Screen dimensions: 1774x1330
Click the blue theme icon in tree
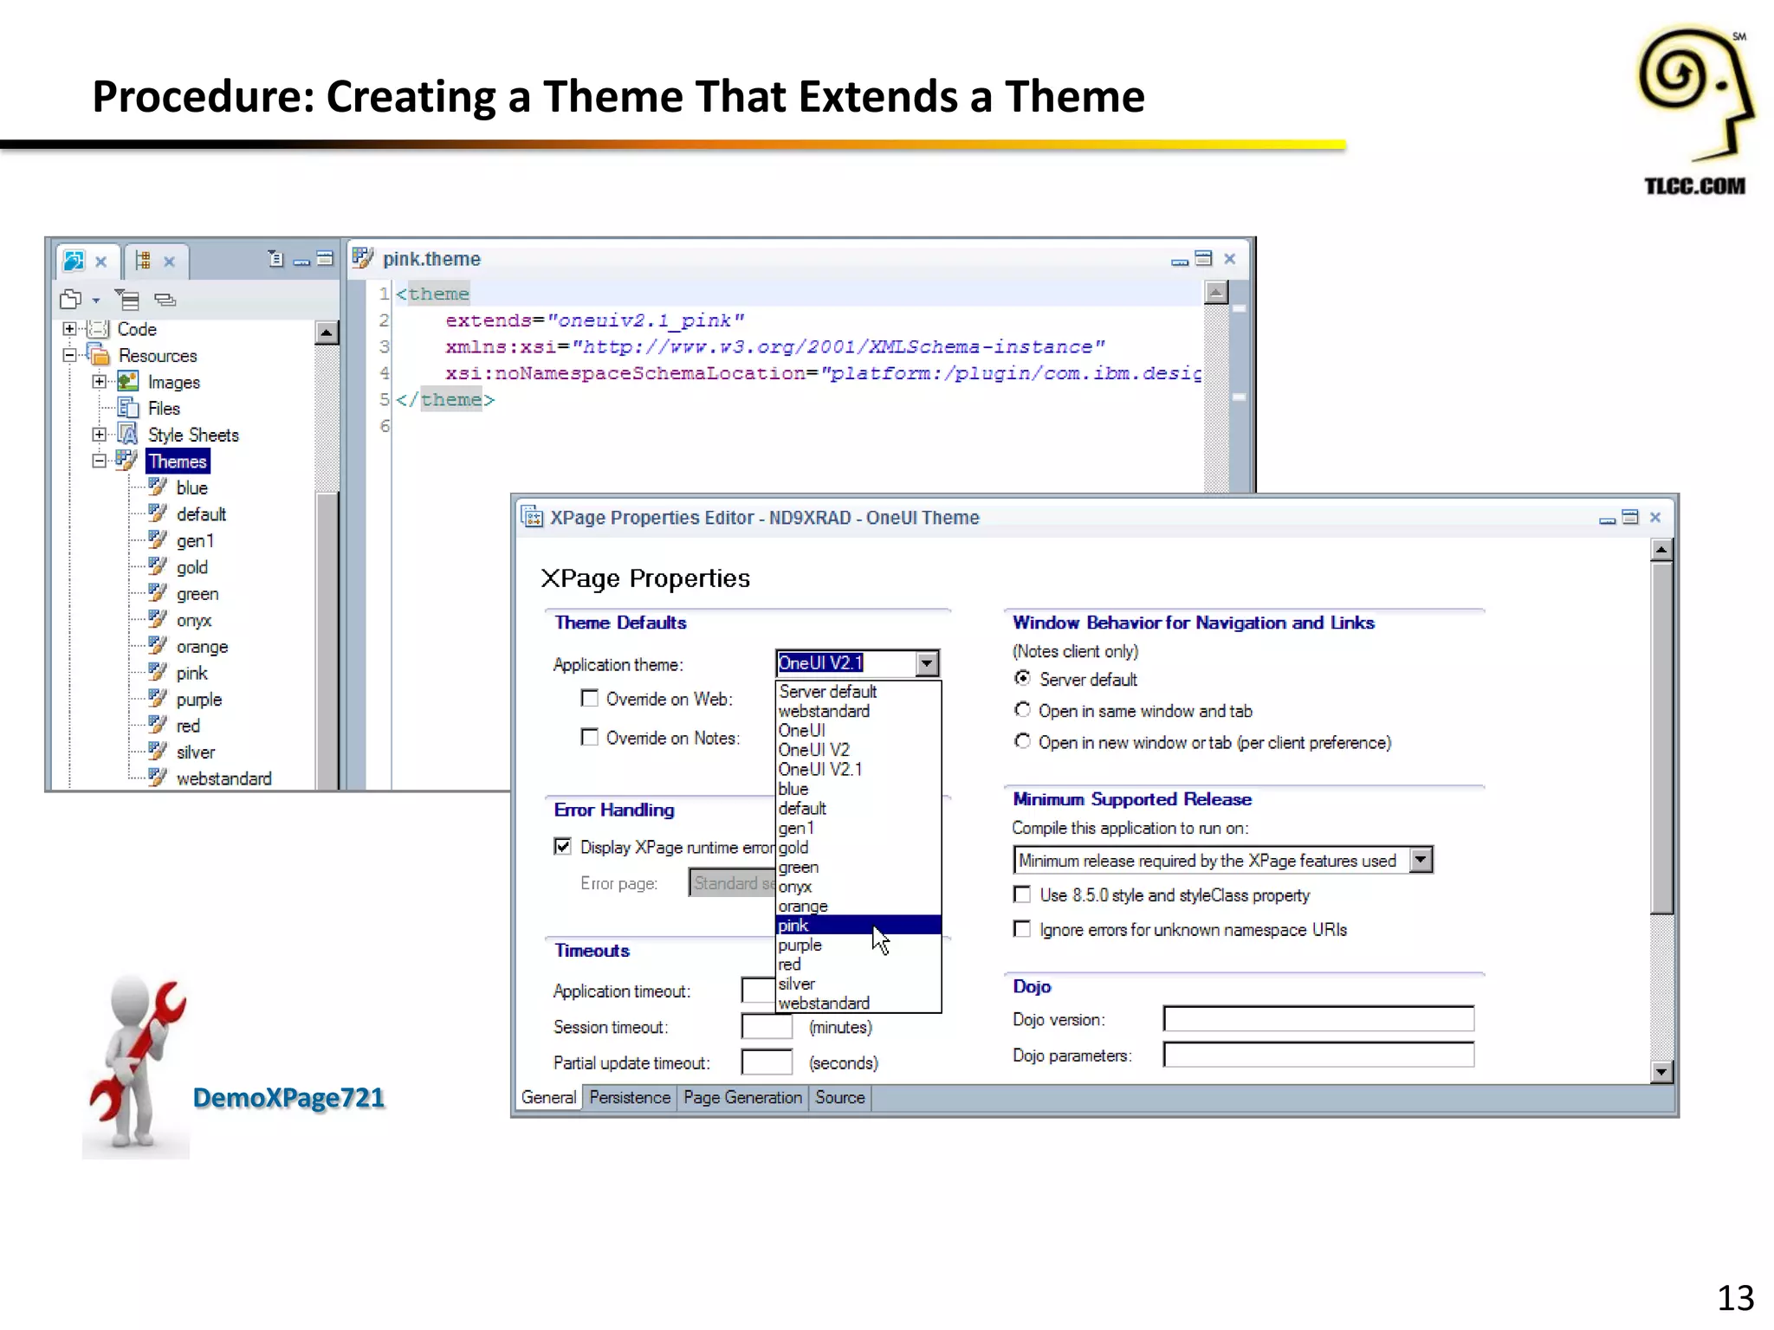tap(158, 487)
